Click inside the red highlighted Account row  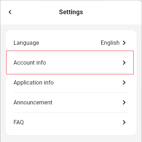pos(70,62)
